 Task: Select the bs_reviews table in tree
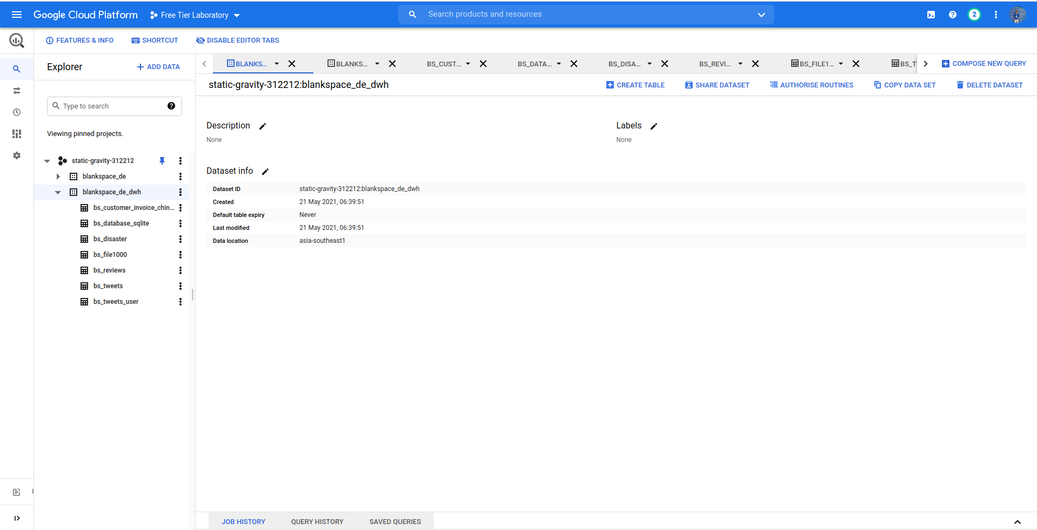(109, 270)
